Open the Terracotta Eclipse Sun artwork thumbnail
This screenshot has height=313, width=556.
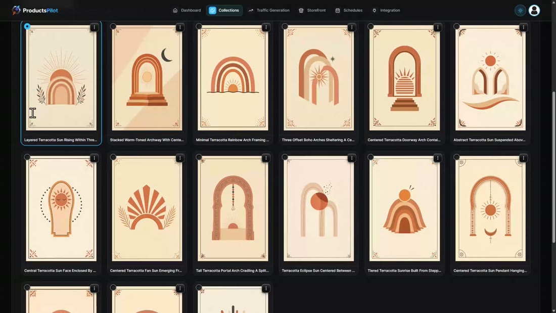319,209
